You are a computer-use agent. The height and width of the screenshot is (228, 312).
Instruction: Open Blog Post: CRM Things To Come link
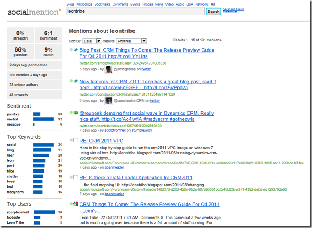(147, 53)
